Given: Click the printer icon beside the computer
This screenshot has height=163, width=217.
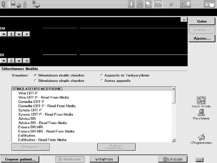Looking at the screenshot, I should [19, 6].
